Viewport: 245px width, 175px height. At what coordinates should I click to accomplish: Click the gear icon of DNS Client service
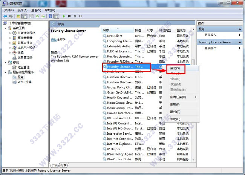(x=104, y=36)
